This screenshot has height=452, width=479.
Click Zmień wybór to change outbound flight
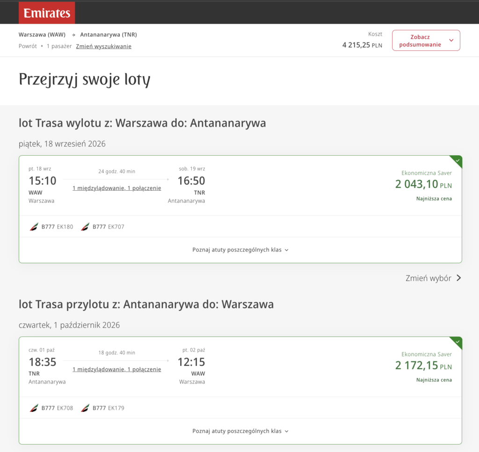(428, 278)
